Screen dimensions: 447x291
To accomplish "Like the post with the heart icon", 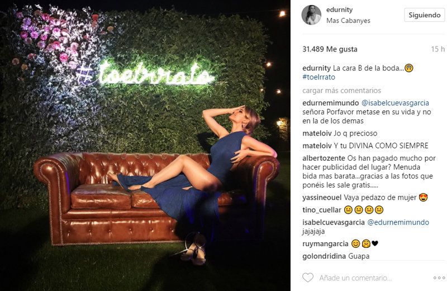I will (308, 278).
